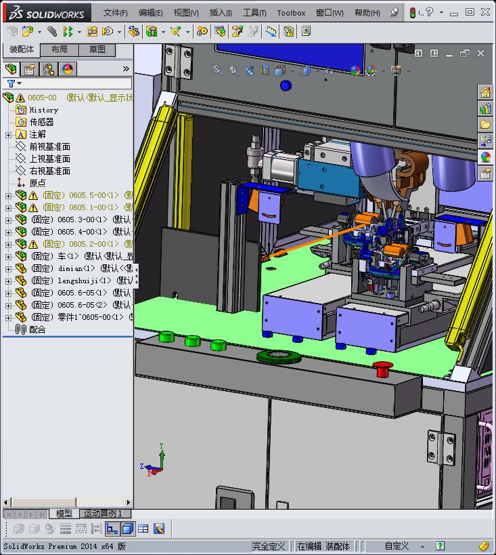Viewport: 496px width, 555px height.
Task: Expand the 注解 tree node
Action: point(9,135)
